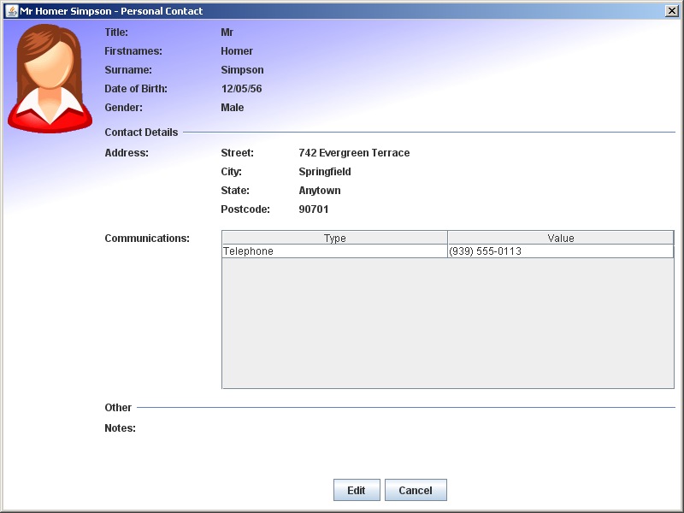Click the street address 742 Evergreen Terrace

coord(353,152)
